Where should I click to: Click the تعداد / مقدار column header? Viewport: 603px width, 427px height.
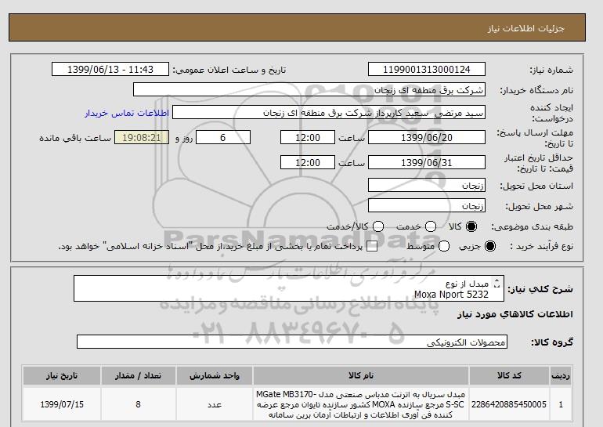tap(139, 375)
